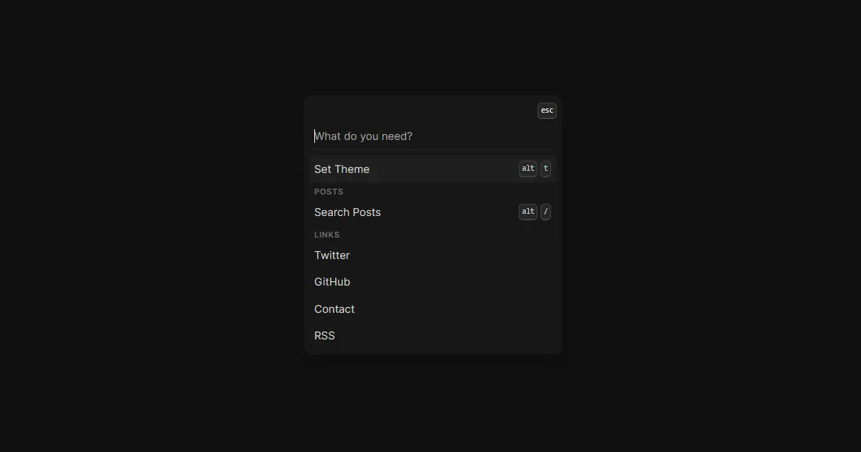Viewport: 861px width, 452px height.
Task: Click the t key badge for Set Theme
Action: click(x=546, y=169)
